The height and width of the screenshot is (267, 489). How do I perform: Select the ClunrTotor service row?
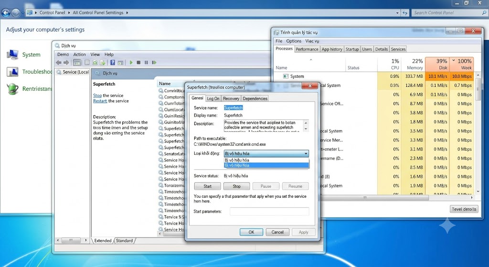(x=171, y=103)
